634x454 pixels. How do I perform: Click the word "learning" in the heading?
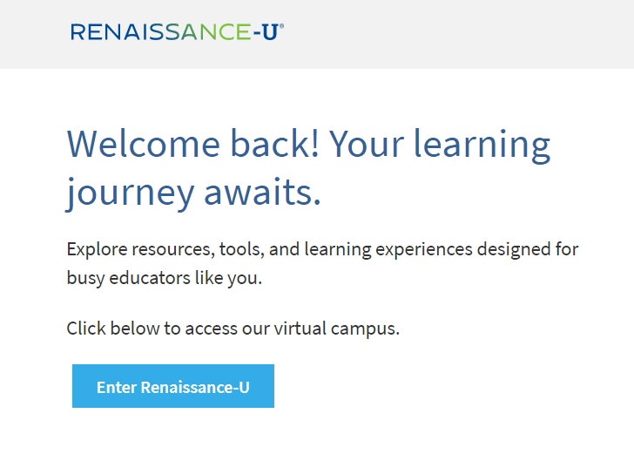point(482,144)
